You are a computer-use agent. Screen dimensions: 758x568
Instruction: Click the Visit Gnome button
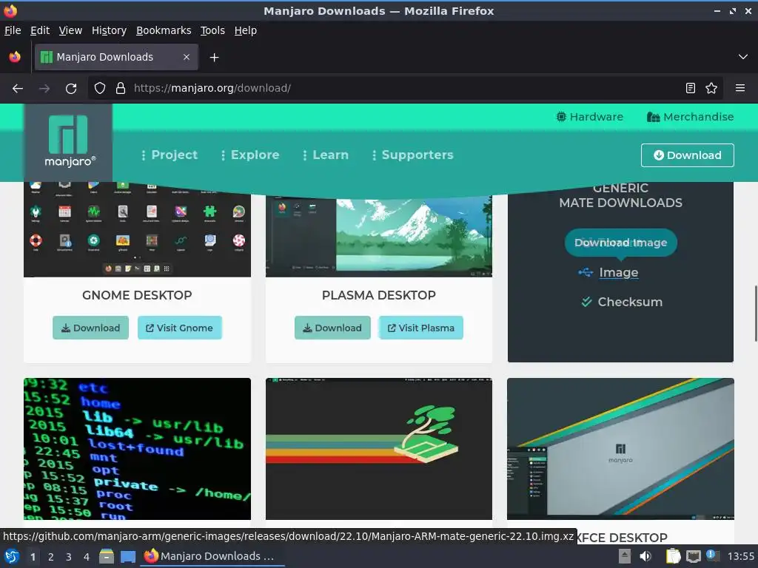[x=180, y=328]
